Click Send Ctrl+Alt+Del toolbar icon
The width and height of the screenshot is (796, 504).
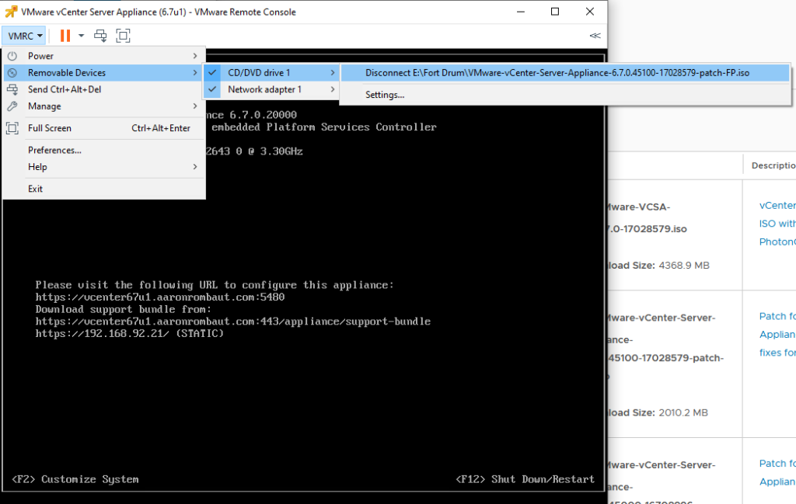pyautogui.click(x=100, y=36)
